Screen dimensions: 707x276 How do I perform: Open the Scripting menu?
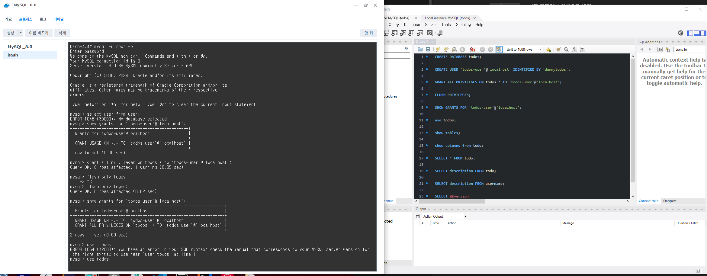(x=463, y=25)
